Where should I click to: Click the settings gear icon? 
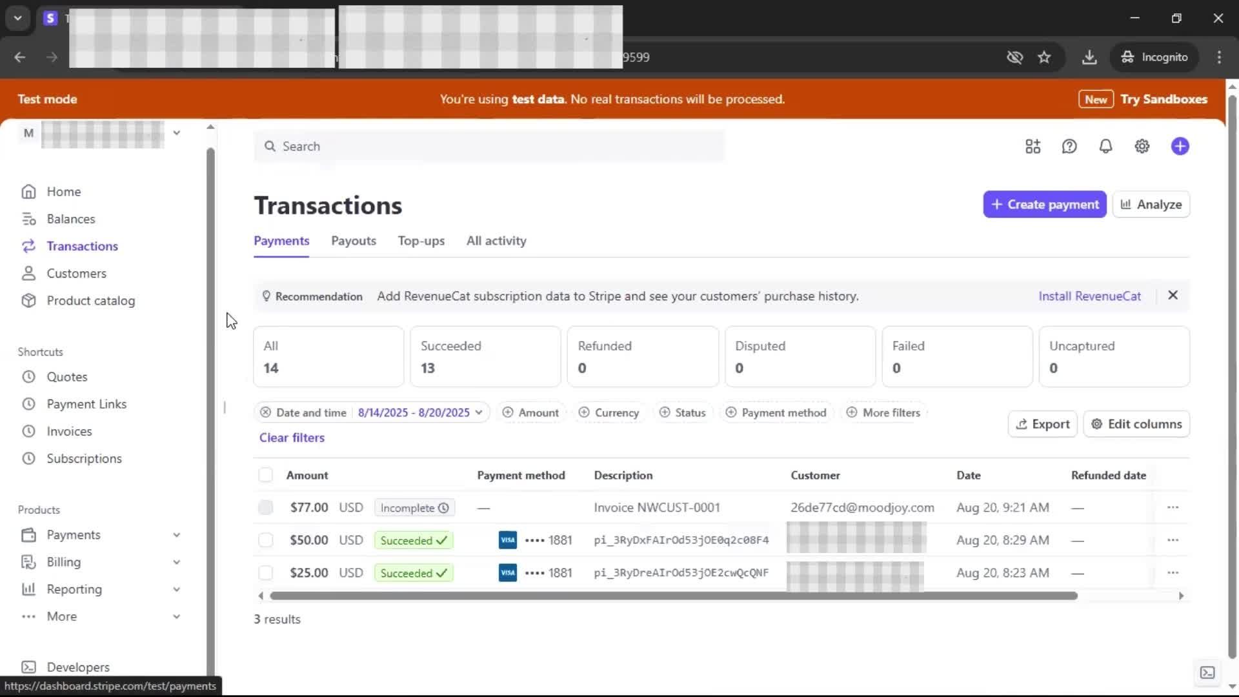(1142, 146)
